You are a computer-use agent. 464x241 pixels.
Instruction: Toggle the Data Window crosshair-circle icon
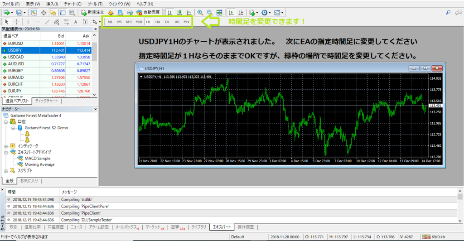coord(43,12)
